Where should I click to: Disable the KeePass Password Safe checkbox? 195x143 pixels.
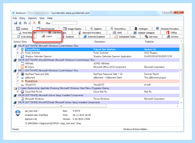click(x=18, y=74)
